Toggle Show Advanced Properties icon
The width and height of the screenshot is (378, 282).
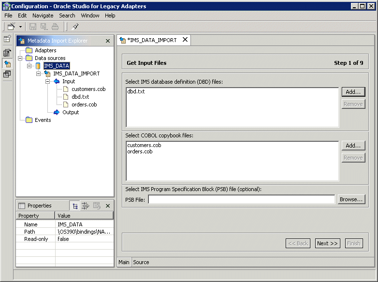[86, 206]
